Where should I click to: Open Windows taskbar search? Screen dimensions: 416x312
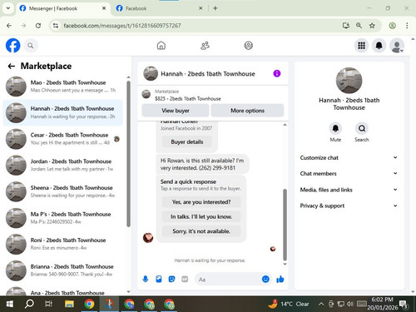pos(29,304)
